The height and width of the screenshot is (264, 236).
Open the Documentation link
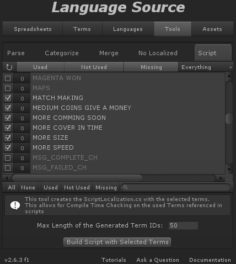tap(210, 260)
